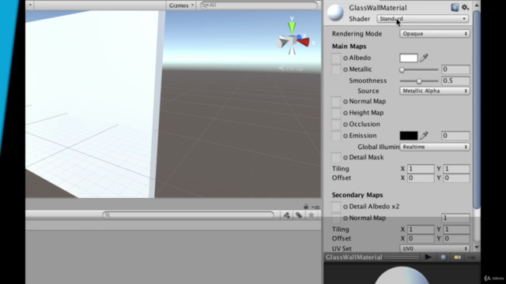Open the material help book icon
506x284 pixels.
point(455,7)
